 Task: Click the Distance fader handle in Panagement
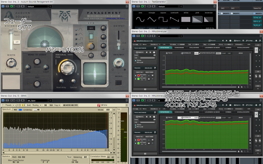[x=11, y=31]
